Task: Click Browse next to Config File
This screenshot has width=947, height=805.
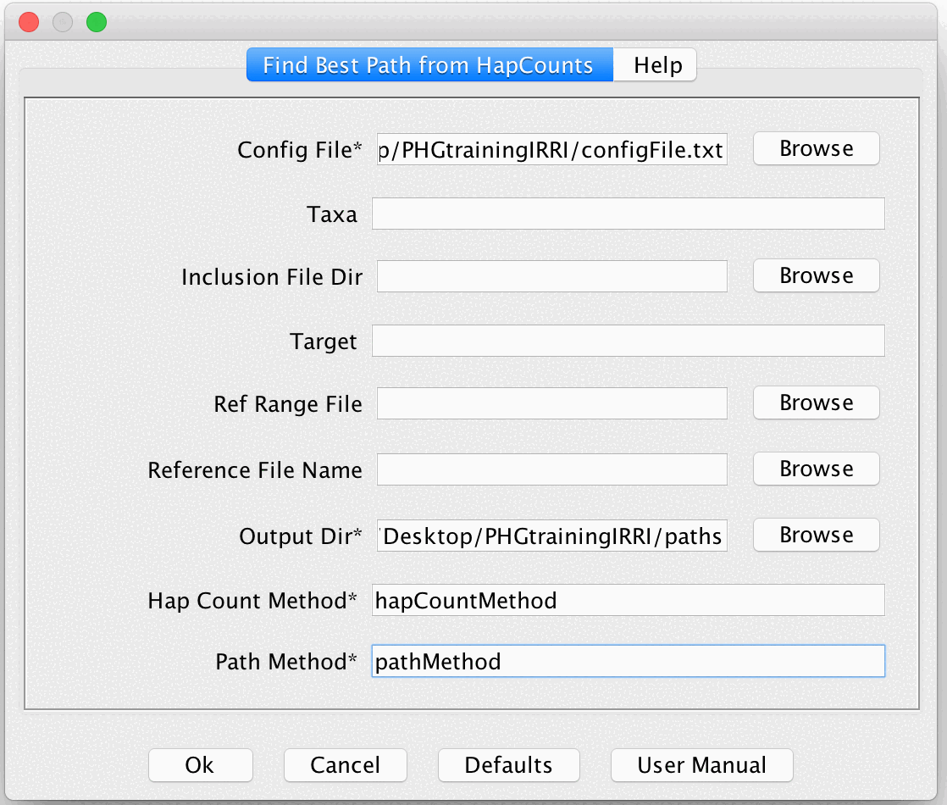Action: (816, 148)
